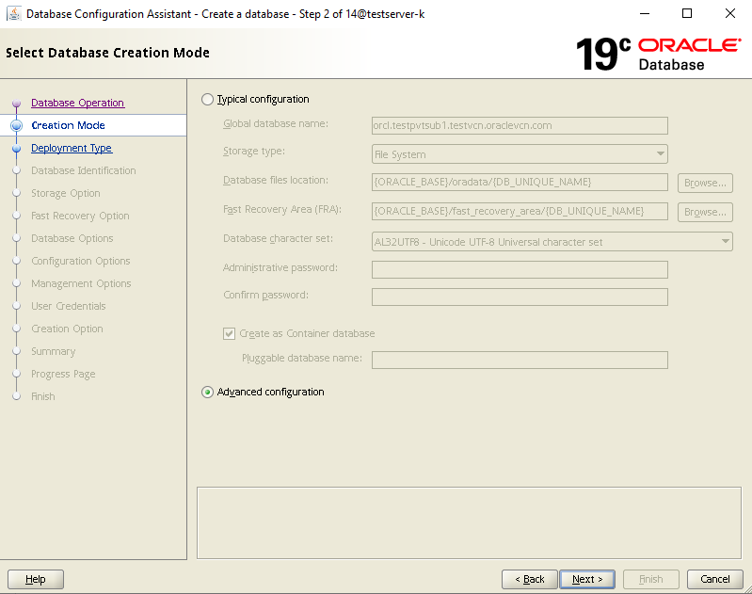Click the Deployment Type step bullet icon
The height and width of the screenshot is (594, 752).
pyautogui.click(x=17, y=148)
